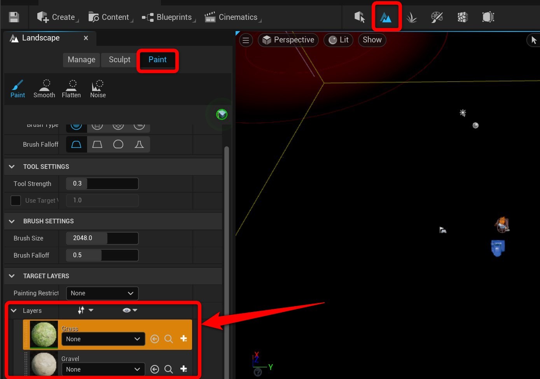Switch to Selection mode icon
This screenshot has height=379, width=540.
tap(360, 17)
